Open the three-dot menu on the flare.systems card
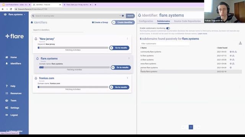Screen dimensions: 245x137 coord(129,58)
